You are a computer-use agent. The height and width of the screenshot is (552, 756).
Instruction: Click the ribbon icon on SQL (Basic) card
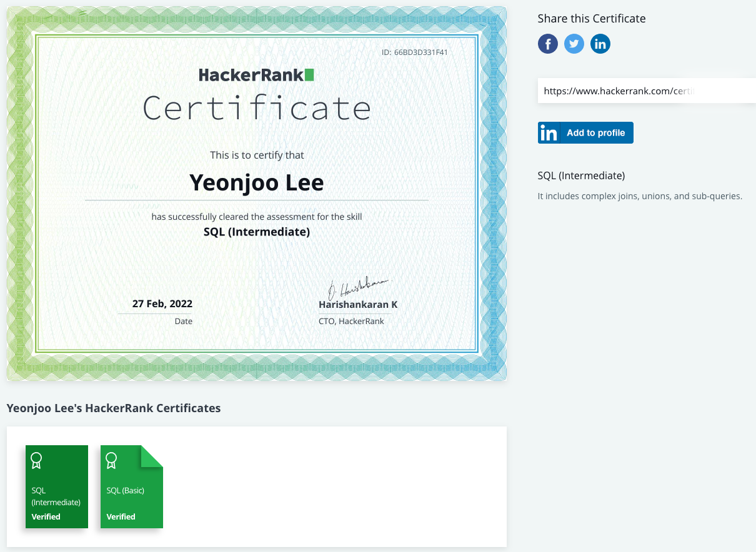pos(112,460)
